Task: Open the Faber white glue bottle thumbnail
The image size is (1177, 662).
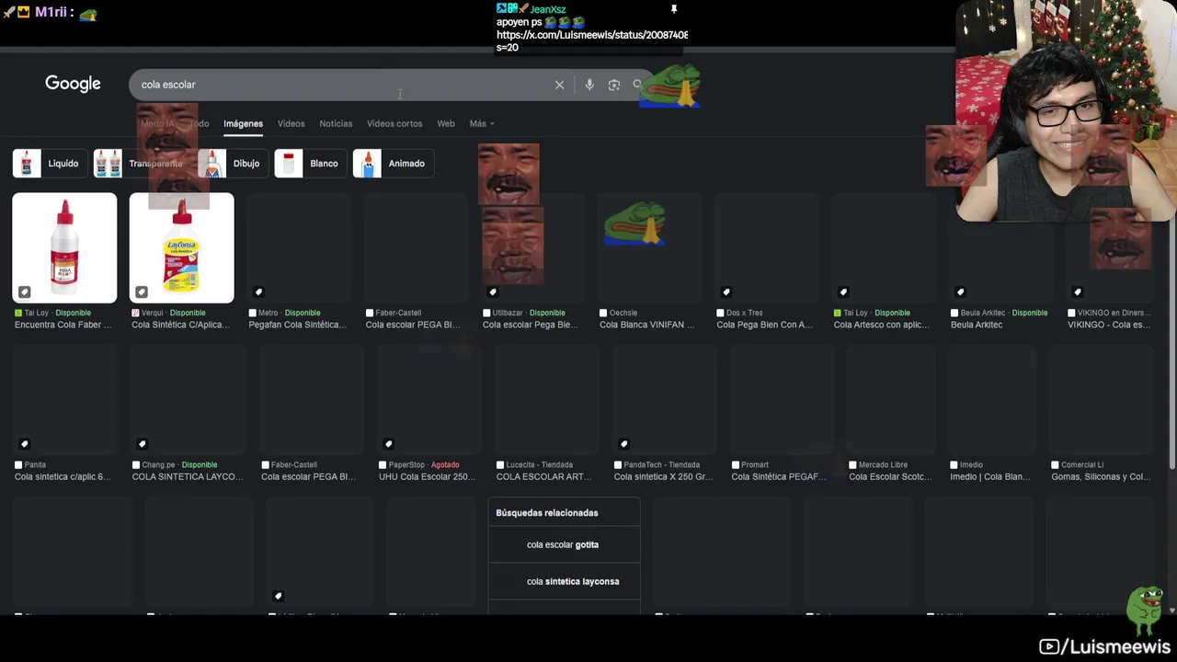Action: [x=64, y=247]
